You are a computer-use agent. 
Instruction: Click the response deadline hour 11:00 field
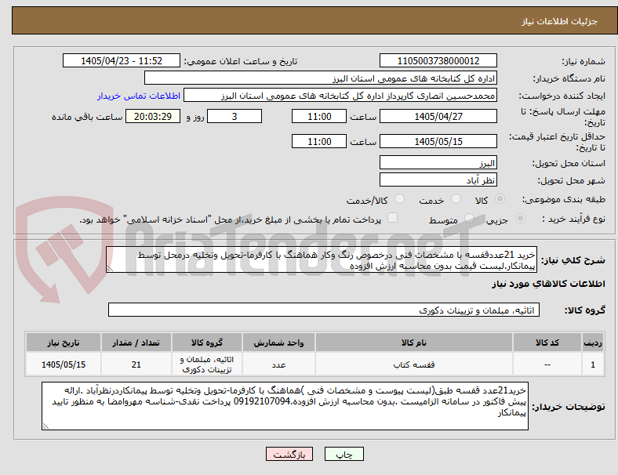point(319,116)
